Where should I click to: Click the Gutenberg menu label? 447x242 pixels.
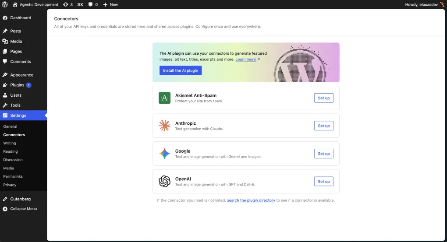pyautogui.click(x=21, y=199)
